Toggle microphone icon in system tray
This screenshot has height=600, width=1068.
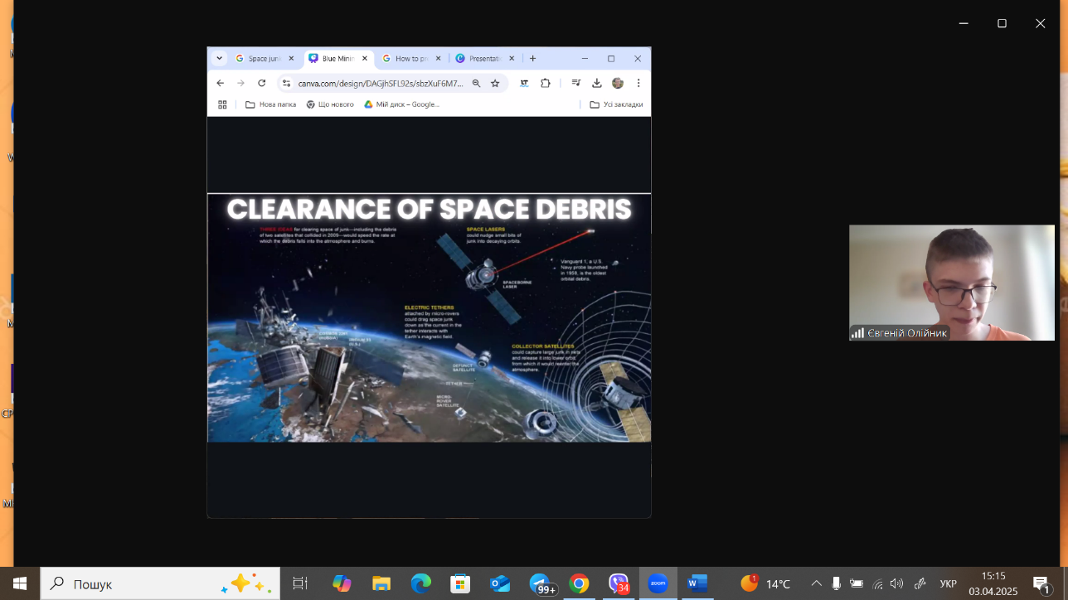point(837,584)
